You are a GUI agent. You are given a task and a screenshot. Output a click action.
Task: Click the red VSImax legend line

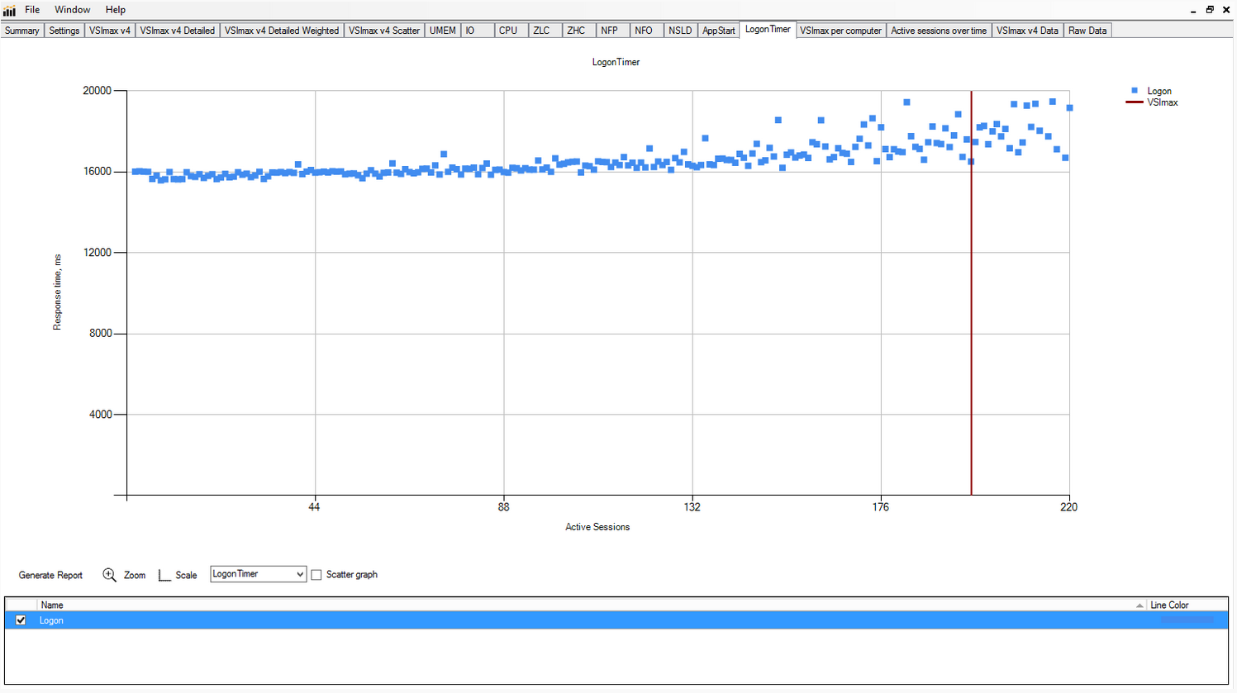pos(1135,102)
